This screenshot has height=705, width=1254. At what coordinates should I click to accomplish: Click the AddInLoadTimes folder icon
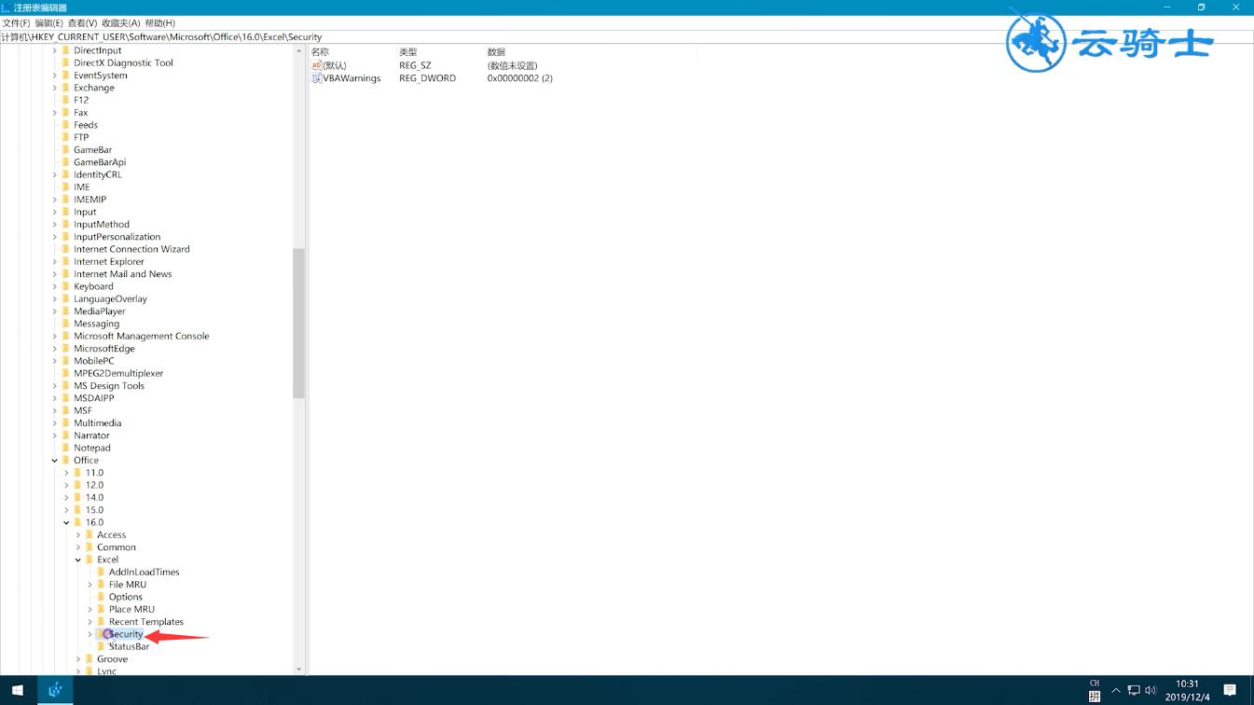point(102,573)
